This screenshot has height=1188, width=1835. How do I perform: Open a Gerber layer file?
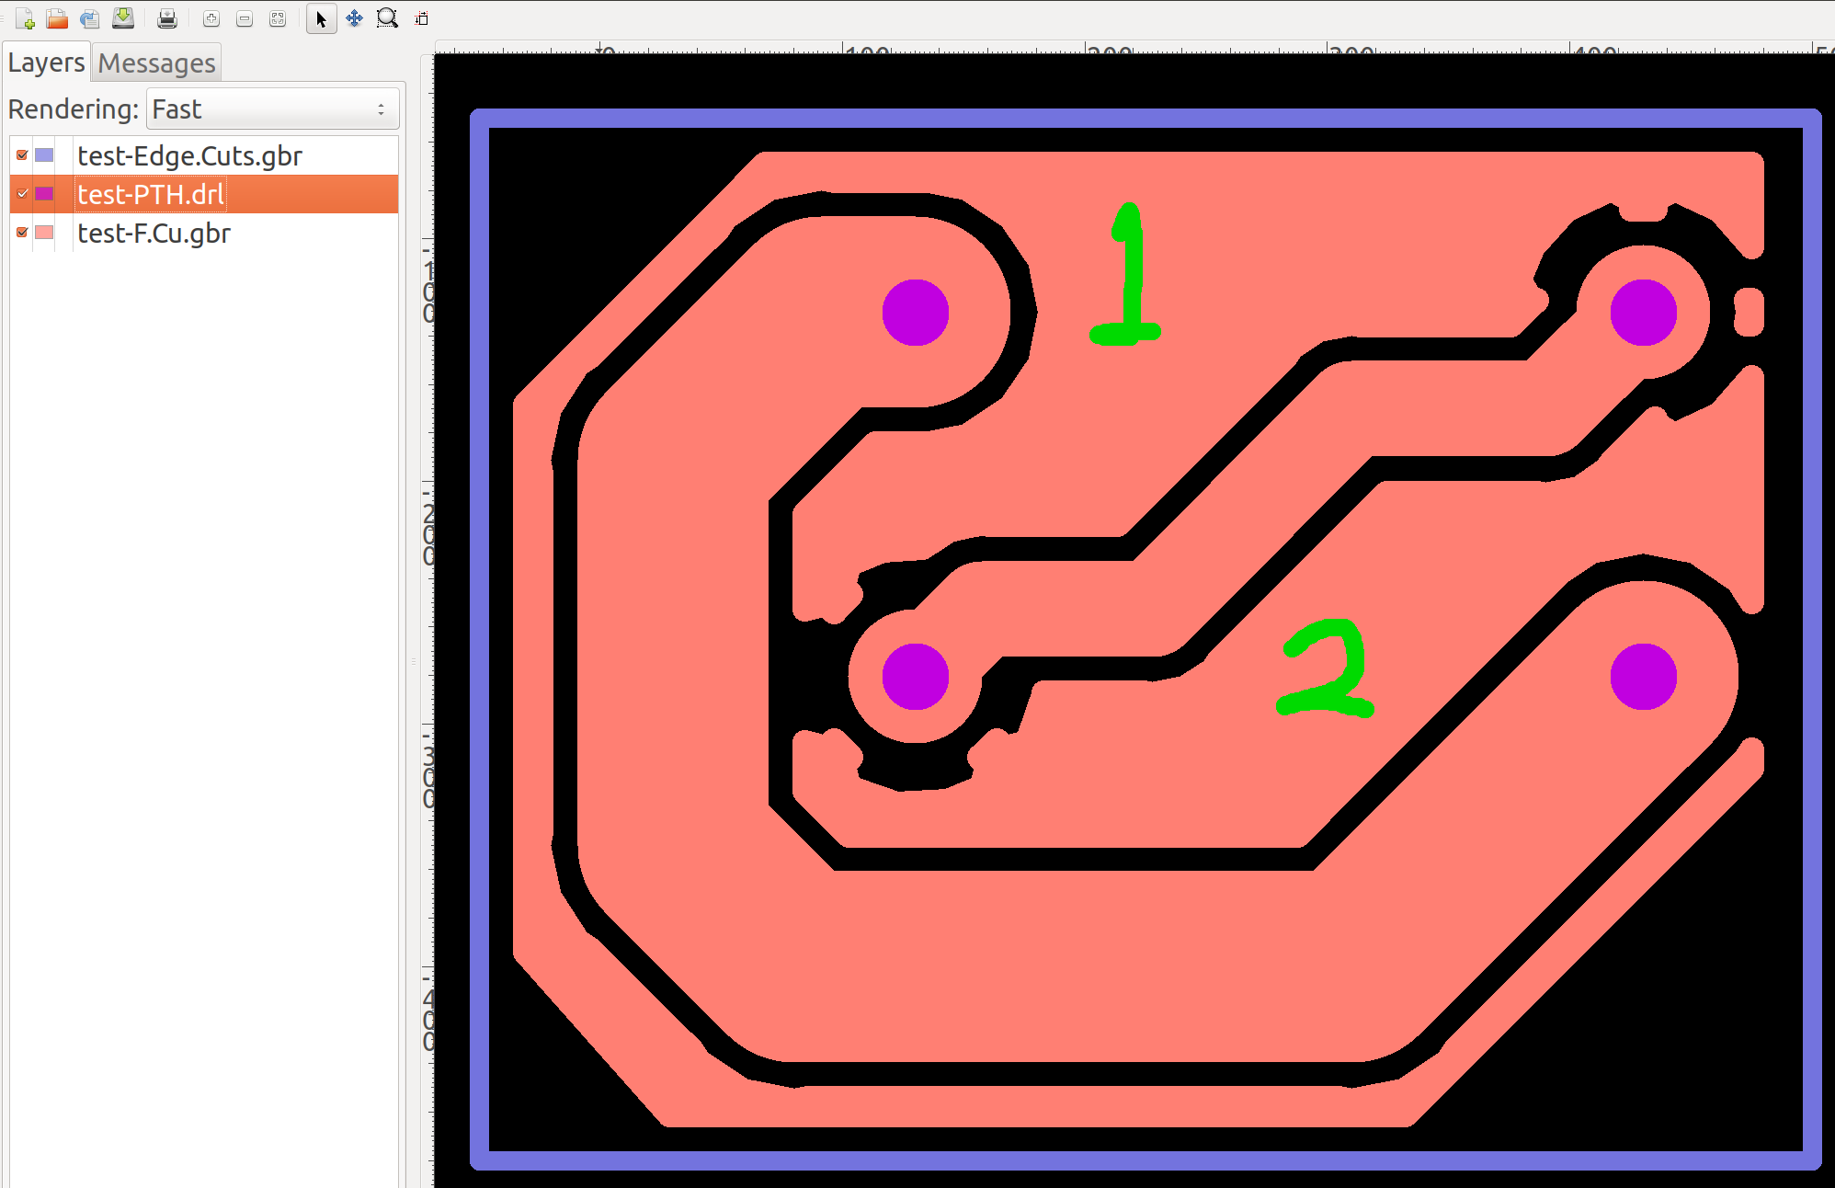click(x=58, y=18)
